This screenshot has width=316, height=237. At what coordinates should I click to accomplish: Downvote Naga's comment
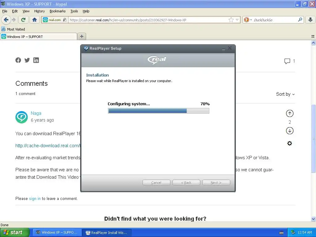[x=289, y=131]
